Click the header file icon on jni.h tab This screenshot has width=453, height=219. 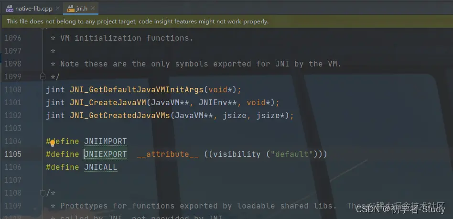71,9
